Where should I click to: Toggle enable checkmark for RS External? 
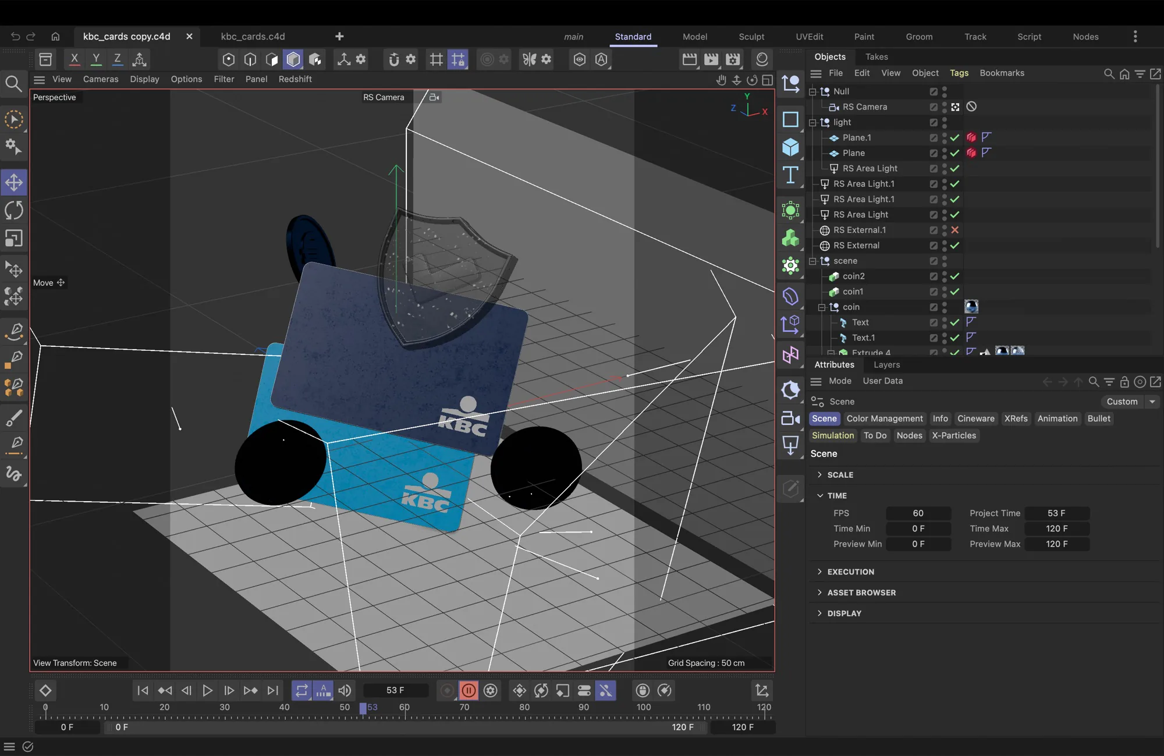pos(954,246)
